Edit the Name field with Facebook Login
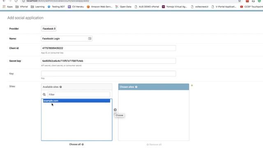The image size is (263, 148). pos(67,39)
